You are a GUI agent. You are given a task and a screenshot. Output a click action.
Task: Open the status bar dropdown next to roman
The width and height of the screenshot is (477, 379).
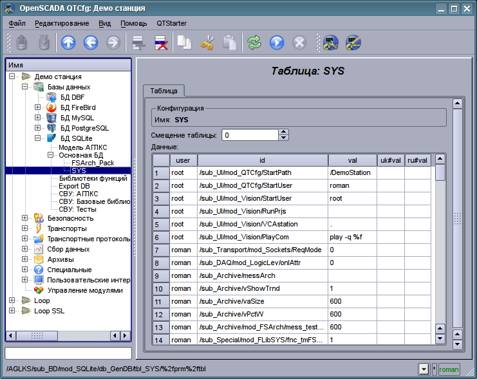tap(424, 369)
